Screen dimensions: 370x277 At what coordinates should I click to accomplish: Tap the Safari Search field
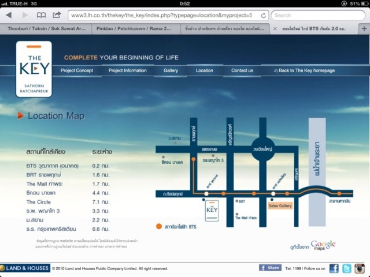pos(318,15)
